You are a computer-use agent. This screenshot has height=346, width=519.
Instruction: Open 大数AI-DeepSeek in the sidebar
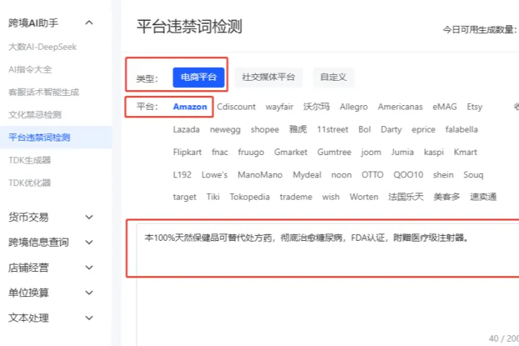coord(43,47)
